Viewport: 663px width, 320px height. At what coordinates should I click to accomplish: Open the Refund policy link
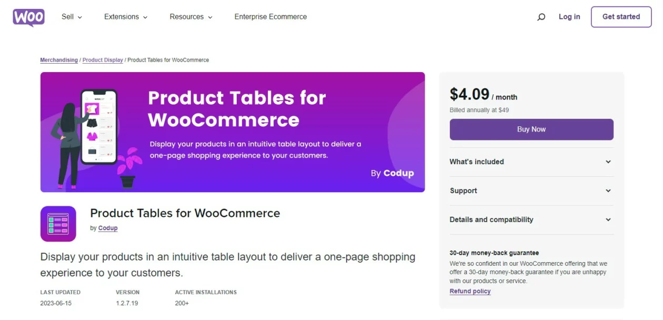[470, 292]
